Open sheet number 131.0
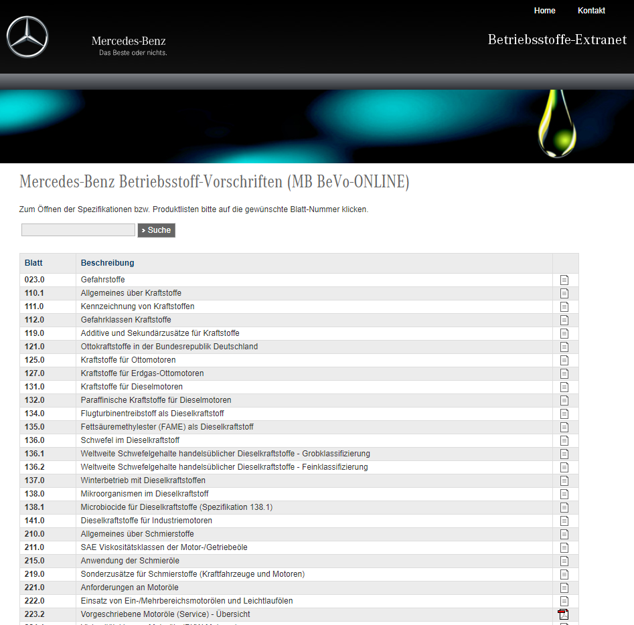Viewport: 634px width, 625px height. coord(34,387)
